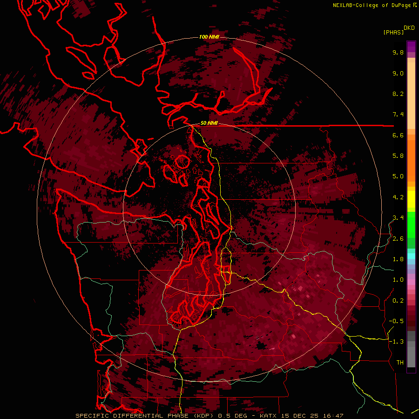Image resolution: width=419 pixels, height=419 pixels.
Task: Click the 1.0 value on the color scale
Action: coord(398,280)
